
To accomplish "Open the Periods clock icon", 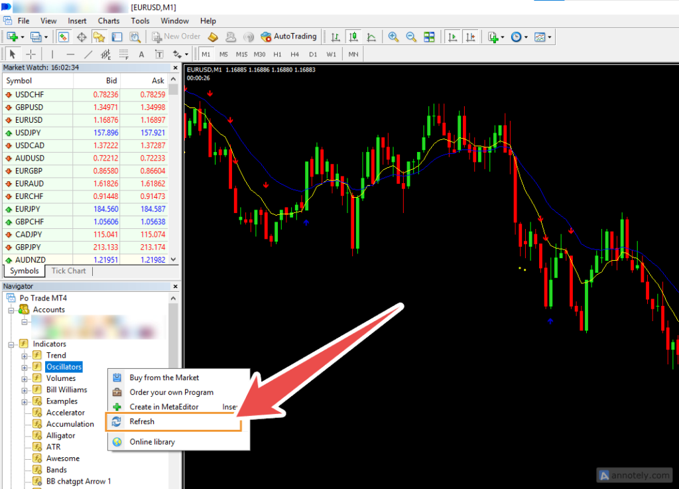I will pyautogui.click(x=516, y=36).
